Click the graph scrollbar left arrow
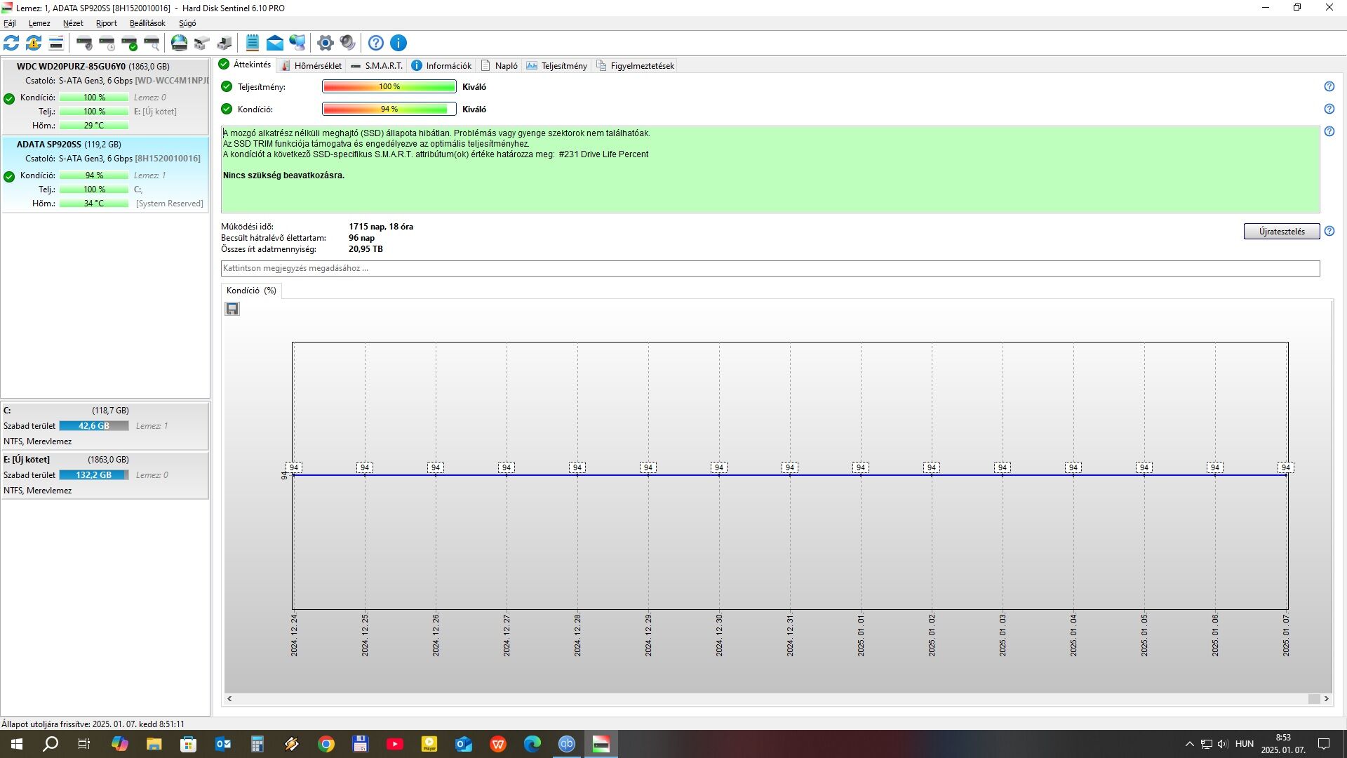 (x=229, y=699)
